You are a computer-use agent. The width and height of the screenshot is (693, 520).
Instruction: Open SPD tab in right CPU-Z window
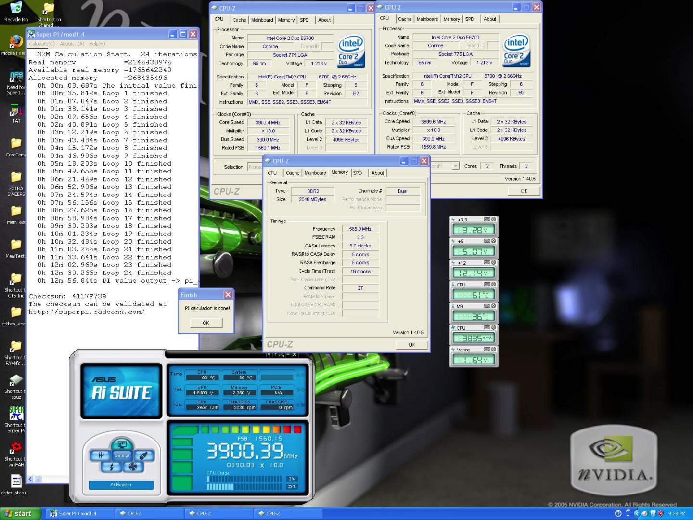pos(470,19)
